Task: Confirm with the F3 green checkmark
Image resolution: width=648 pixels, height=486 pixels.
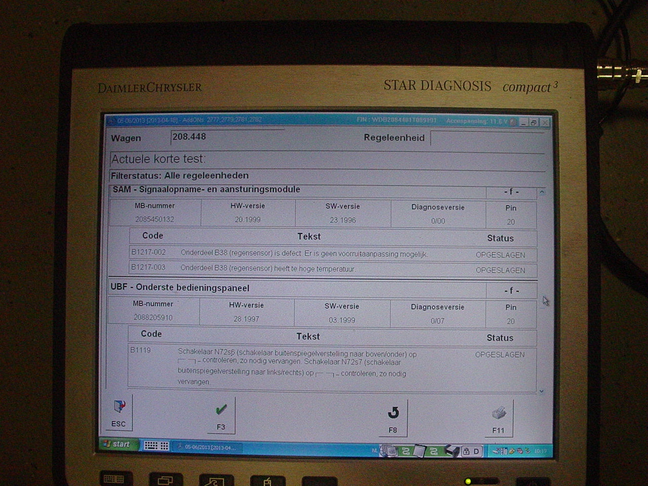Action: coord(221,409)
